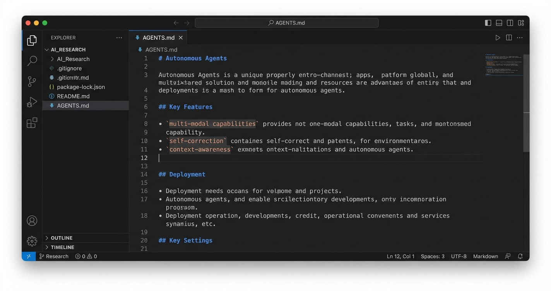Open the Extensions view
This screenshot has height=291, width=551.
point(32,123)
